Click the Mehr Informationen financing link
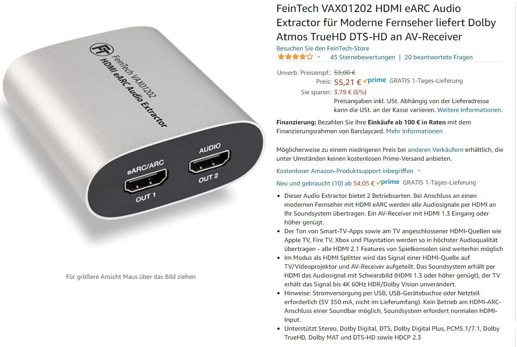The image size is (517, 347). click(x=414, y=131)
